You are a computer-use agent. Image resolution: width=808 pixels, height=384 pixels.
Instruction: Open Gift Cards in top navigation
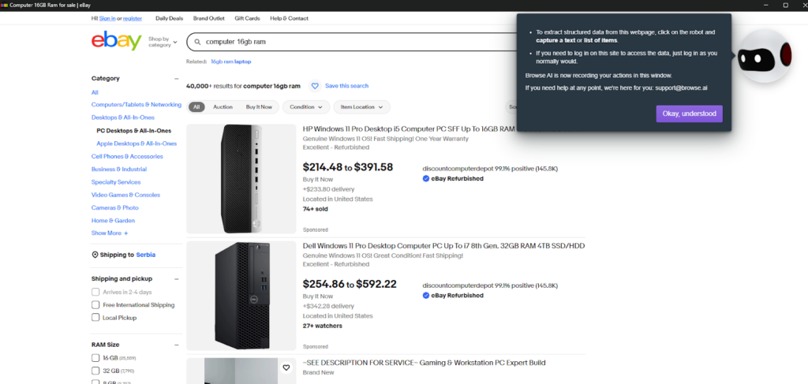point(247,19)
